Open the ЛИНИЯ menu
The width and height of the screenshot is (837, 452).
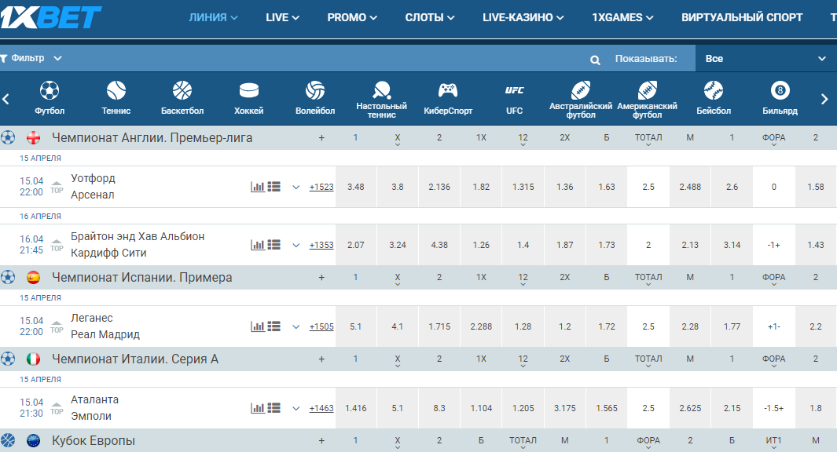click(x=214, y=17)
